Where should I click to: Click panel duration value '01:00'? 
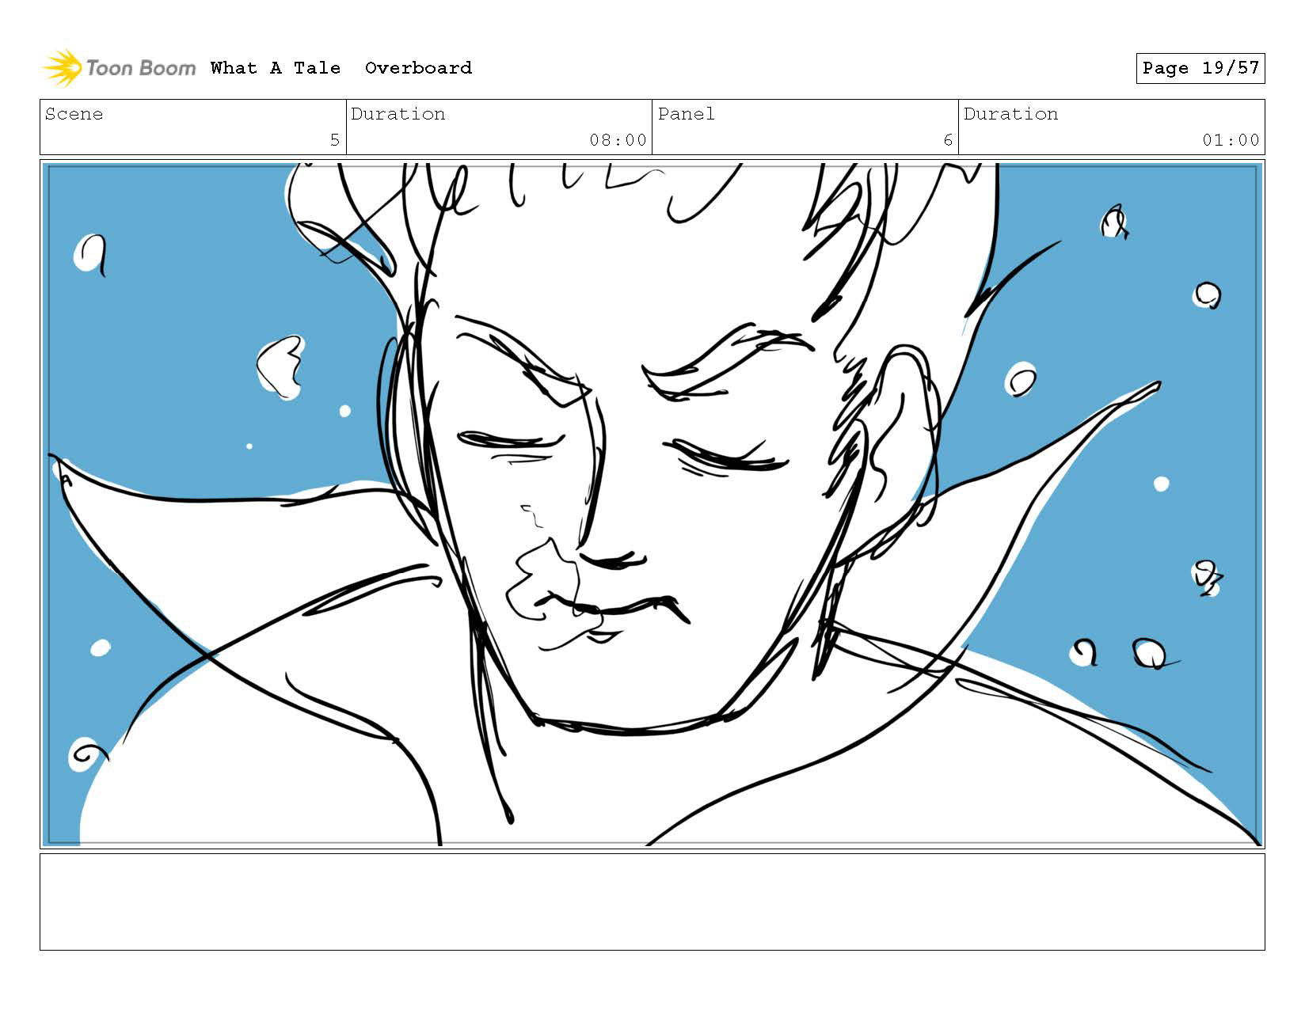pos(1231,140)
